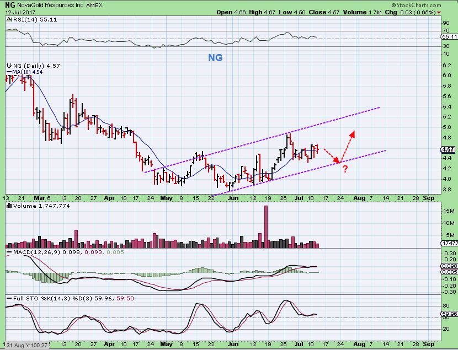Click the 70 level label on RSI axis
This screenshot has height=350, width=458.
coord(446,31)
